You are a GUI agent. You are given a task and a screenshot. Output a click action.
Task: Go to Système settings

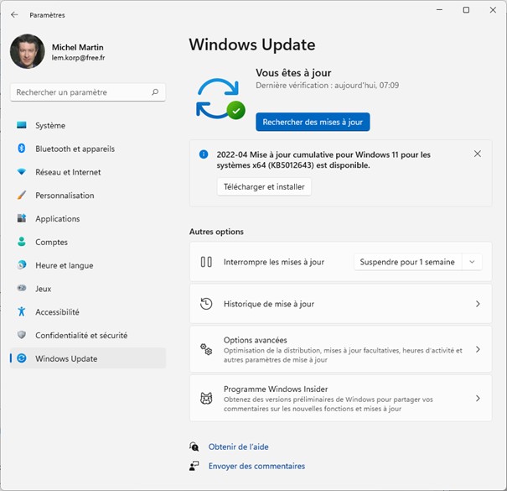(50, 126)
